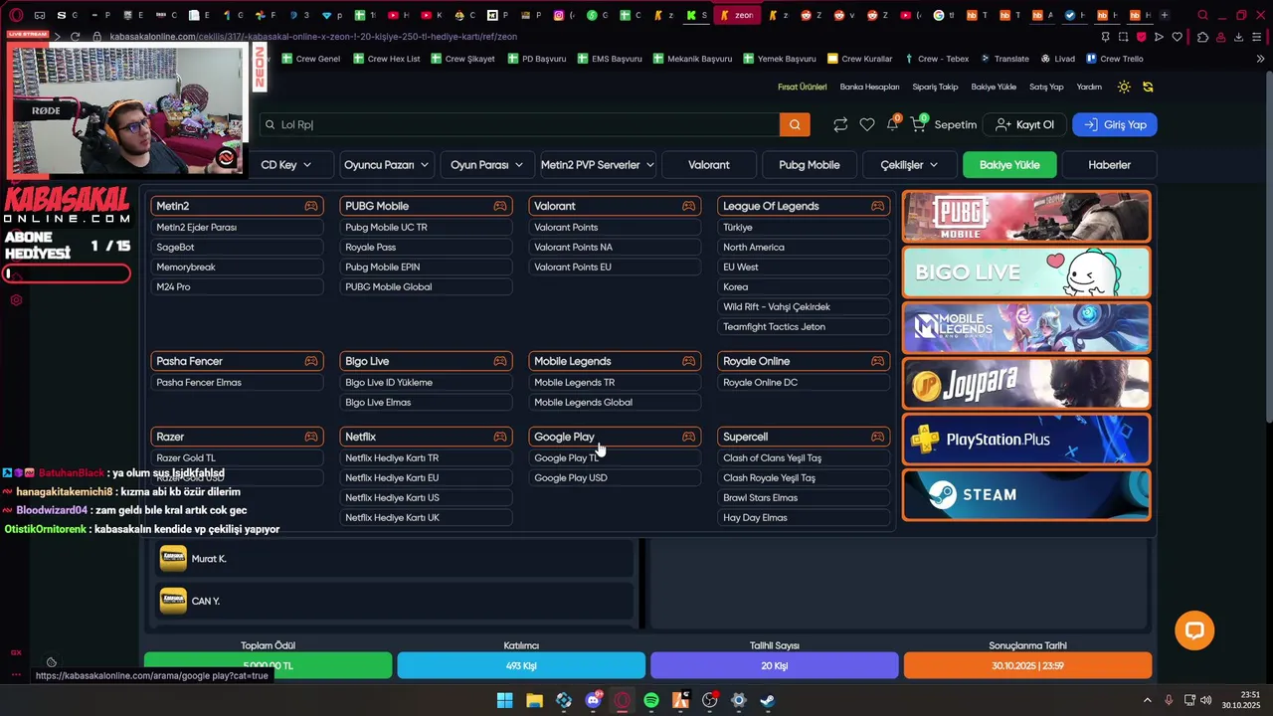Show hidden system tray icons chevron
This screenshot has width=1273, height=716.
click(x=1147, y=700)
